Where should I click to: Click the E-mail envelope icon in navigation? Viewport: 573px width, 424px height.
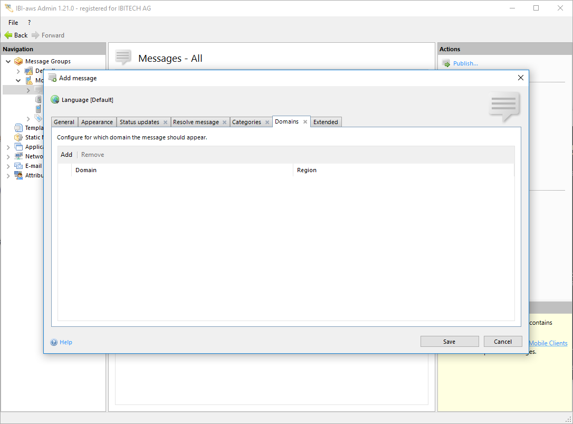(18, 166)
